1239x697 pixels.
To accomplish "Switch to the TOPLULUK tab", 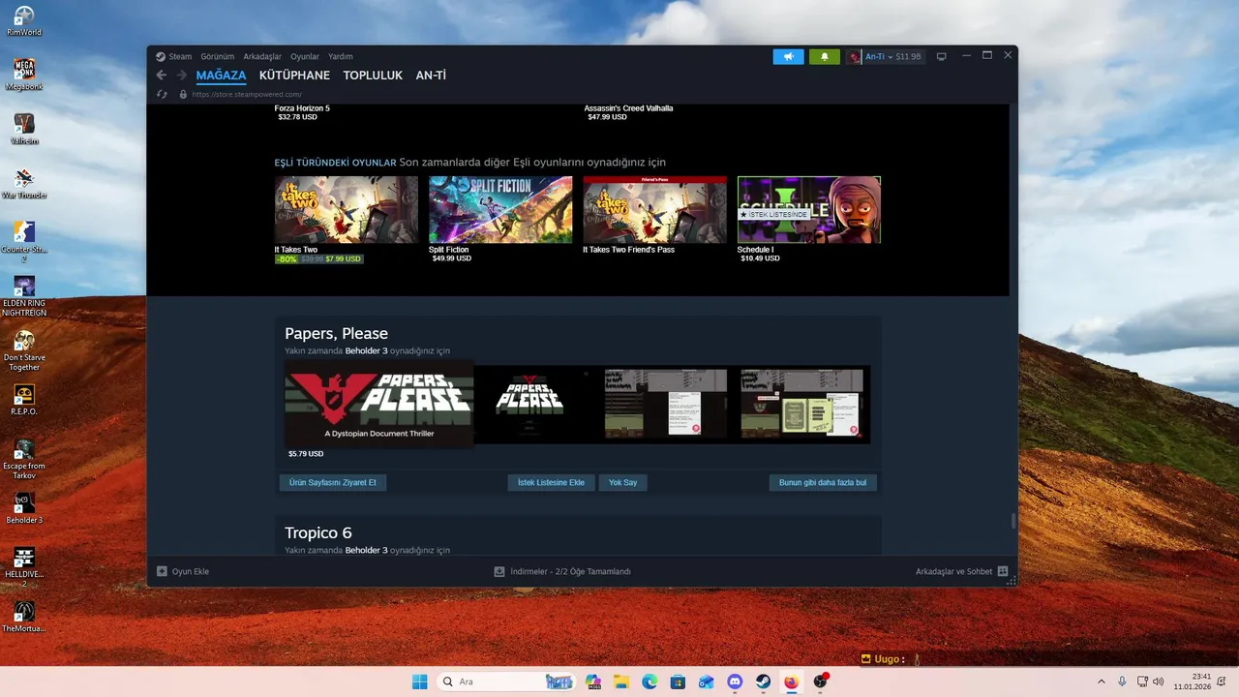I will point(373,76).
